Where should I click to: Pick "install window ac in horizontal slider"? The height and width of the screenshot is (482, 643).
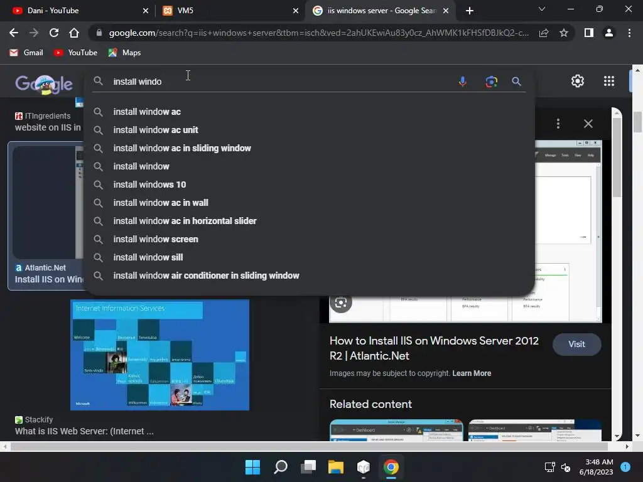coord(309,221)
